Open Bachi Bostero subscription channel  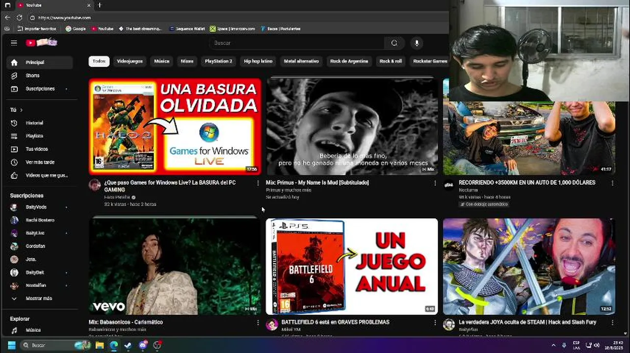pos(39,220)
